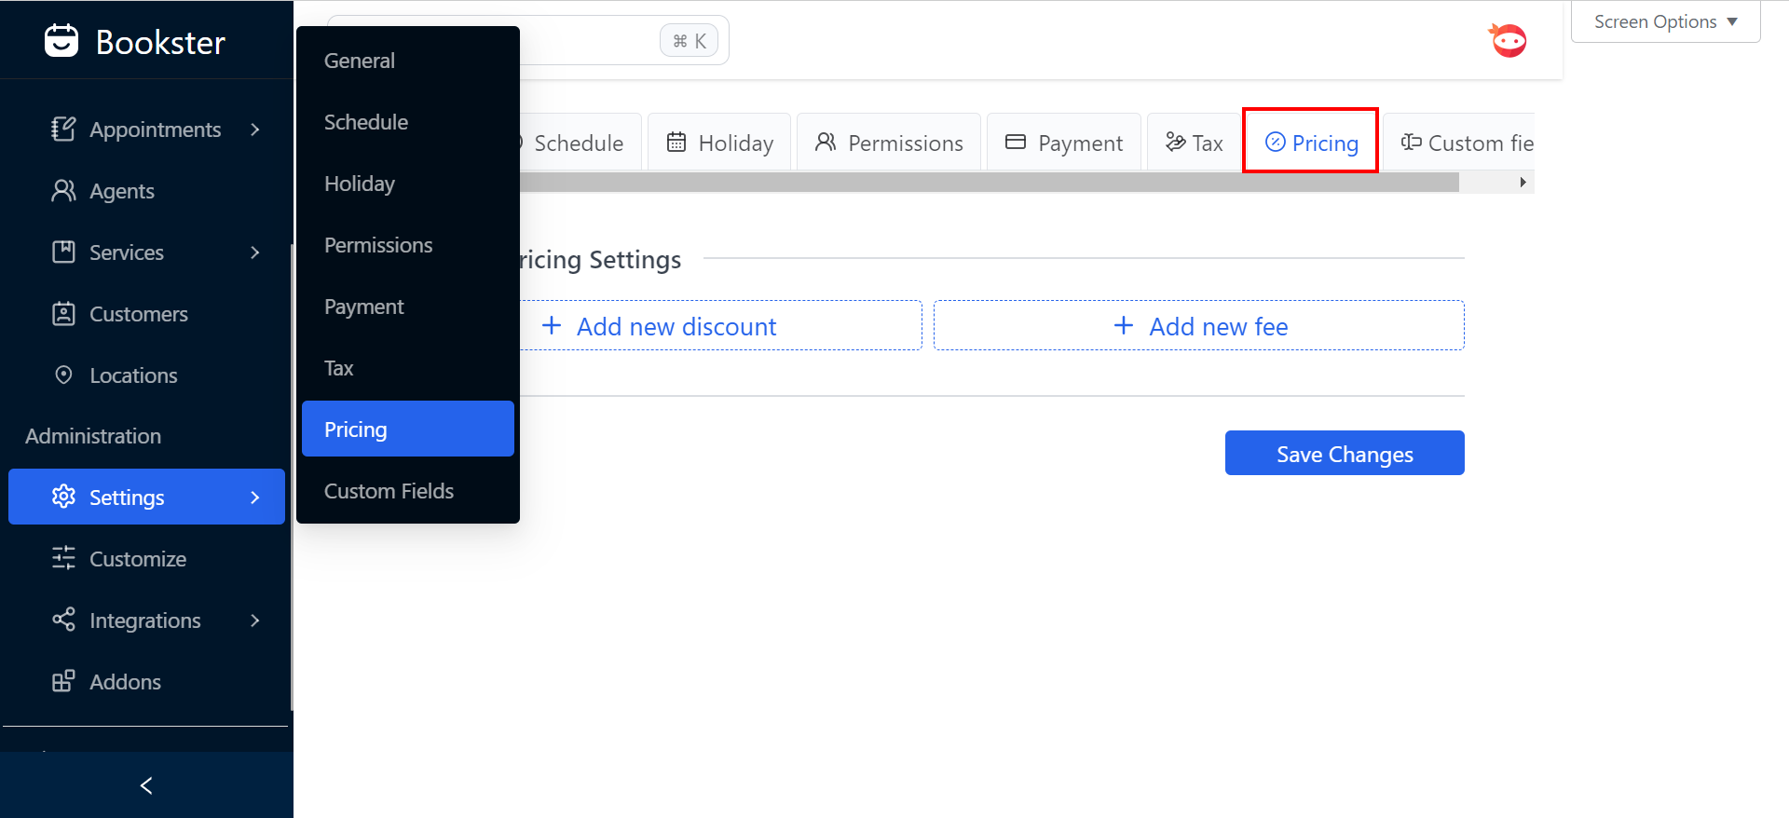Expand the Appointments submenu chevron
This screenshot has width=1789, height=818.
[255, 130]
